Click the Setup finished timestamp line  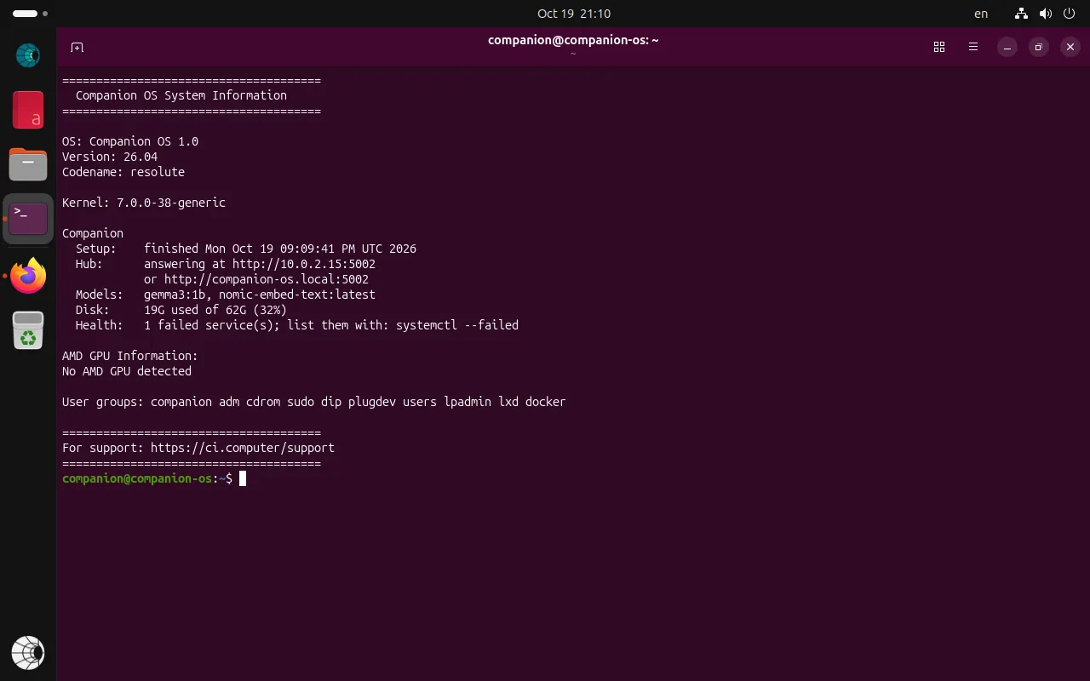246,249
